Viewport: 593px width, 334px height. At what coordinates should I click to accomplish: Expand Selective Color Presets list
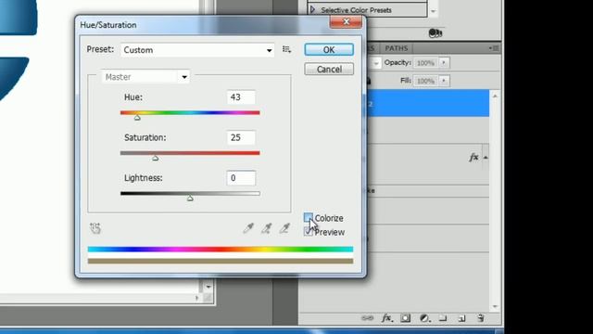313,10
